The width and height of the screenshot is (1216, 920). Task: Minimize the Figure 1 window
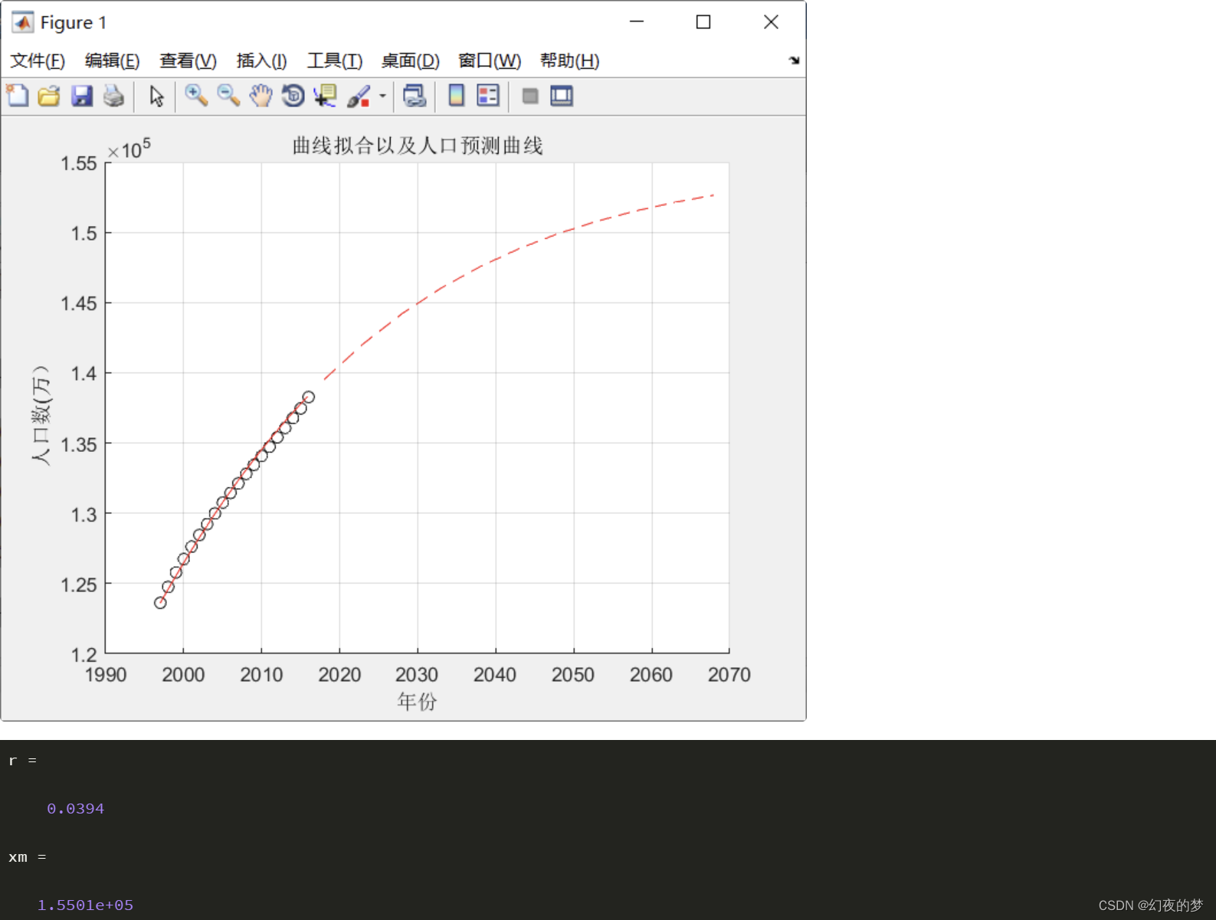click(x=637, y=22)
